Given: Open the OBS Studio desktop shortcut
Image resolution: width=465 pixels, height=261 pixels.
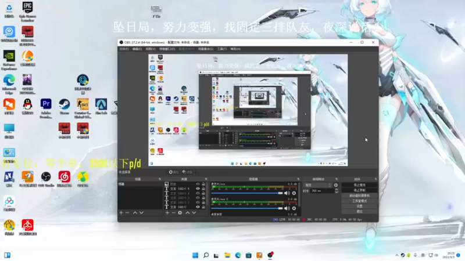Looking at the screenshot, I should coord(46,179).
